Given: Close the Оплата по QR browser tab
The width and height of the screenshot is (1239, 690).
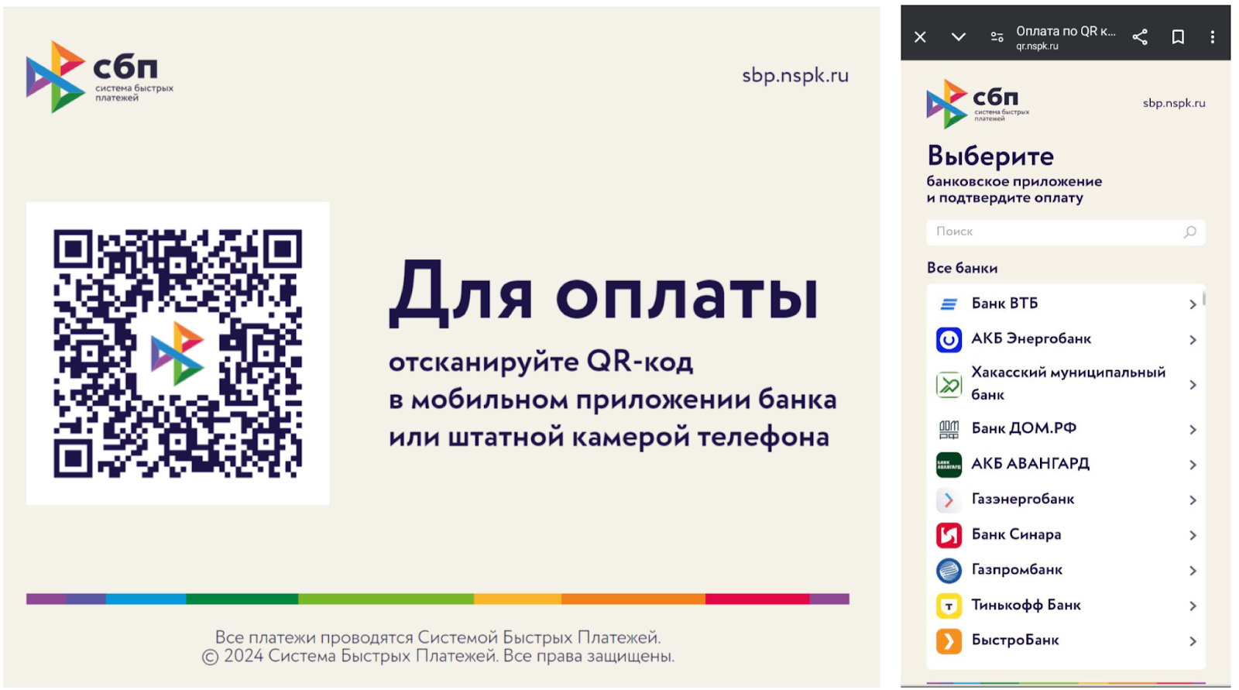Looking at the screenshot, I should point(920,37).
